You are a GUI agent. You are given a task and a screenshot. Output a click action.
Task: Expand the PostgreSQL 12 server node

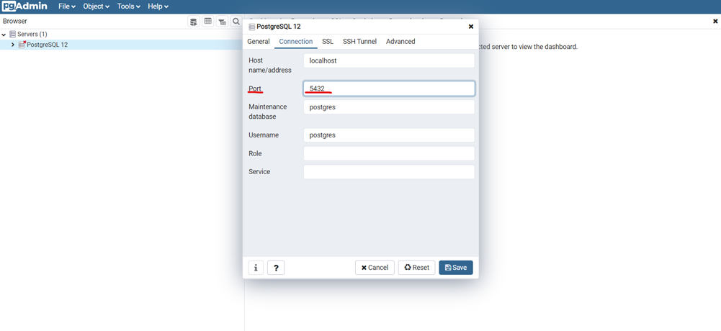pos(13,45)
